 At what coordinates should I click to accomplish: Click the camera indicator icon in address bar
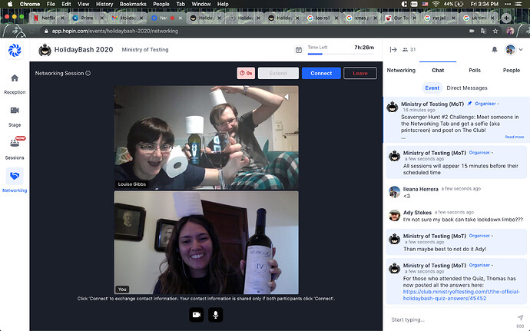tap(472, 31)
